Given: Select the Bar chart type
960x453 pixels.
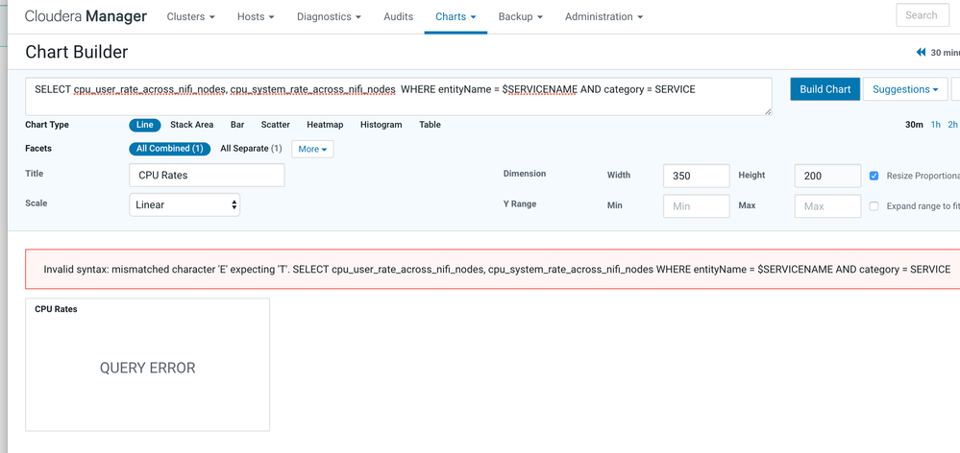Looking at the screenshot, I should pos(237,125).
